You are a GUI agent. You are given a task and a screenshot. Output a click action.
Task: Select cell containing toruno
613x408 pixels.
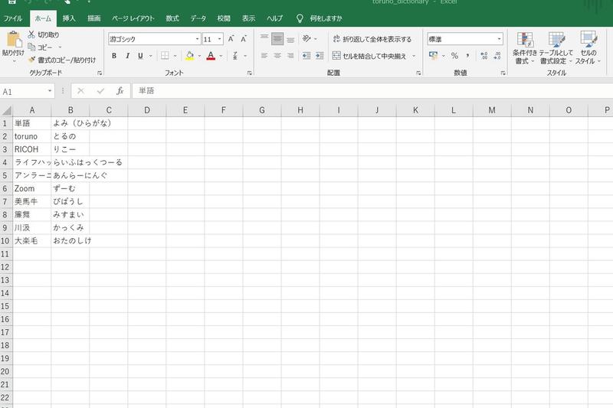pos(32,136)
